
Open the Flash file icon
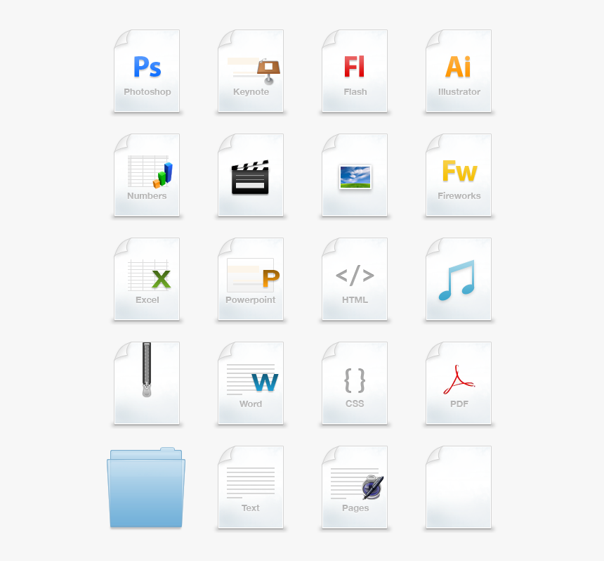click(355, 71)
